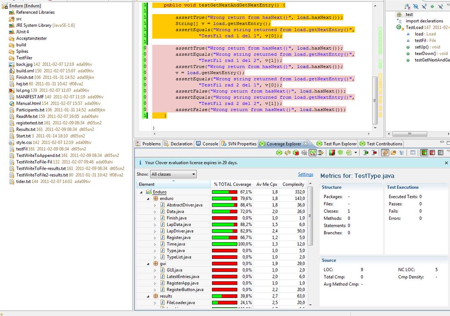Screen dimensions: 450x316
Task: Click the coverage bar for Register.java
Action: [225, 238]
